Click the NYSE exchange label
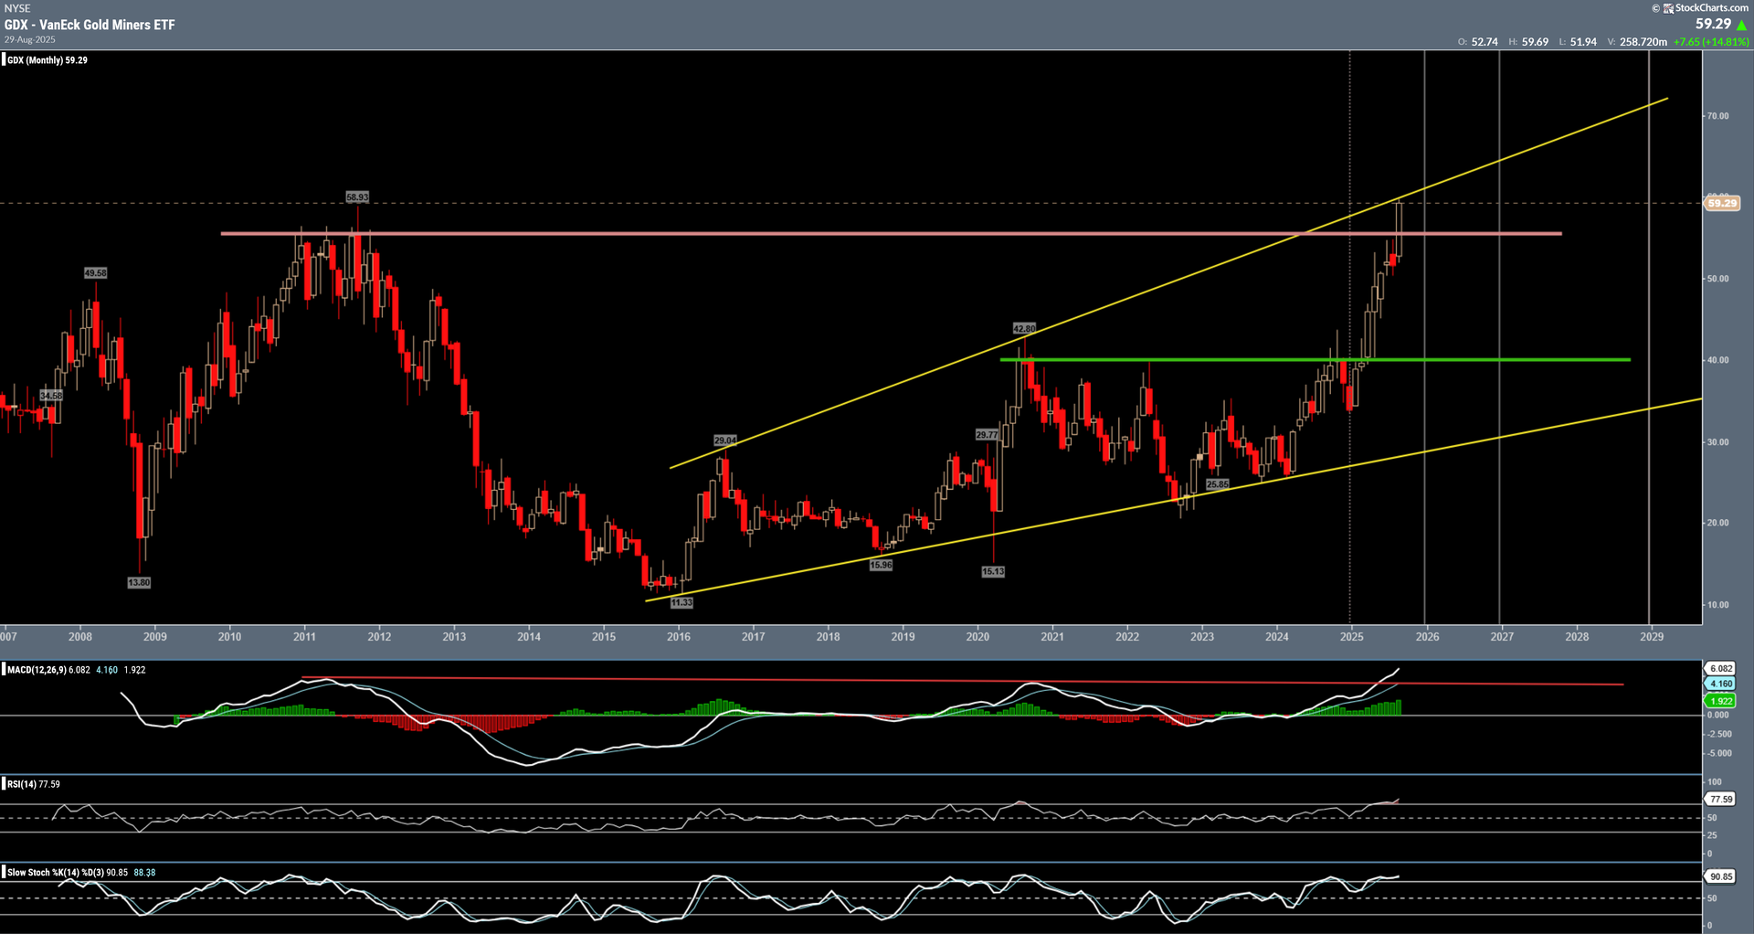Viewport: 1754px width, 934px height. click(17, 8)
